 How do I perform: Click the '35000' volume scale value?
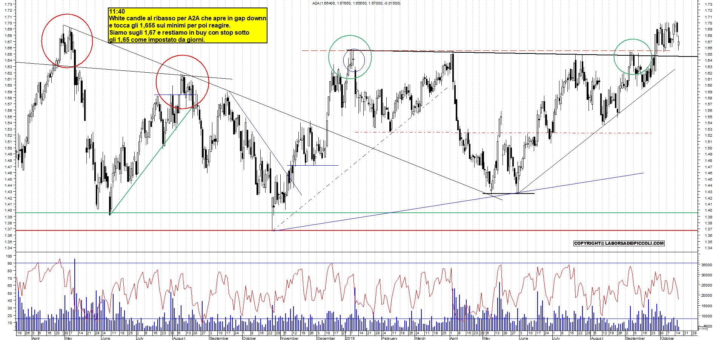(707, 265)
